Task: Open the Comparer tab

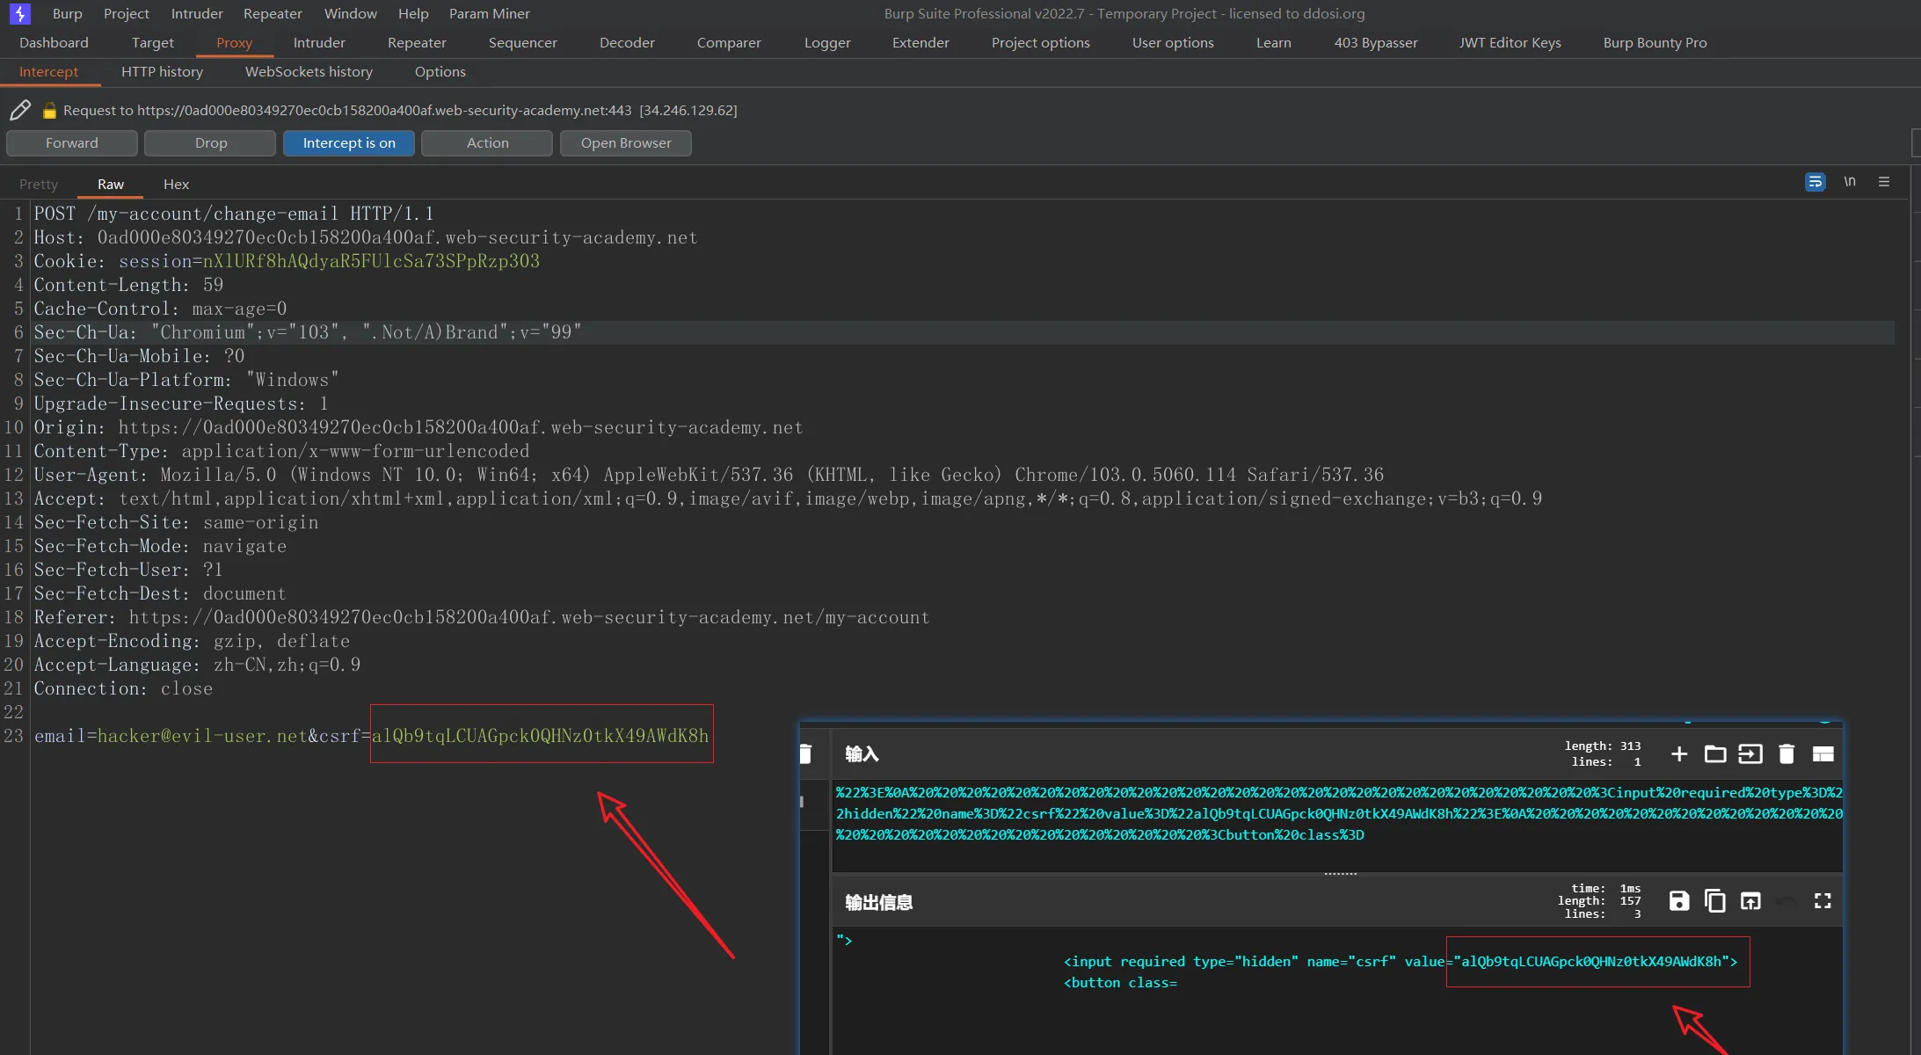Action: [729, 42]
